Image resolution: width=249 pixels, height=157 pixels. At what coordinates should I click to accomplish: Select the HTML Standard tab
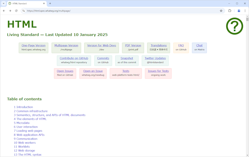[x=26, y=3]
